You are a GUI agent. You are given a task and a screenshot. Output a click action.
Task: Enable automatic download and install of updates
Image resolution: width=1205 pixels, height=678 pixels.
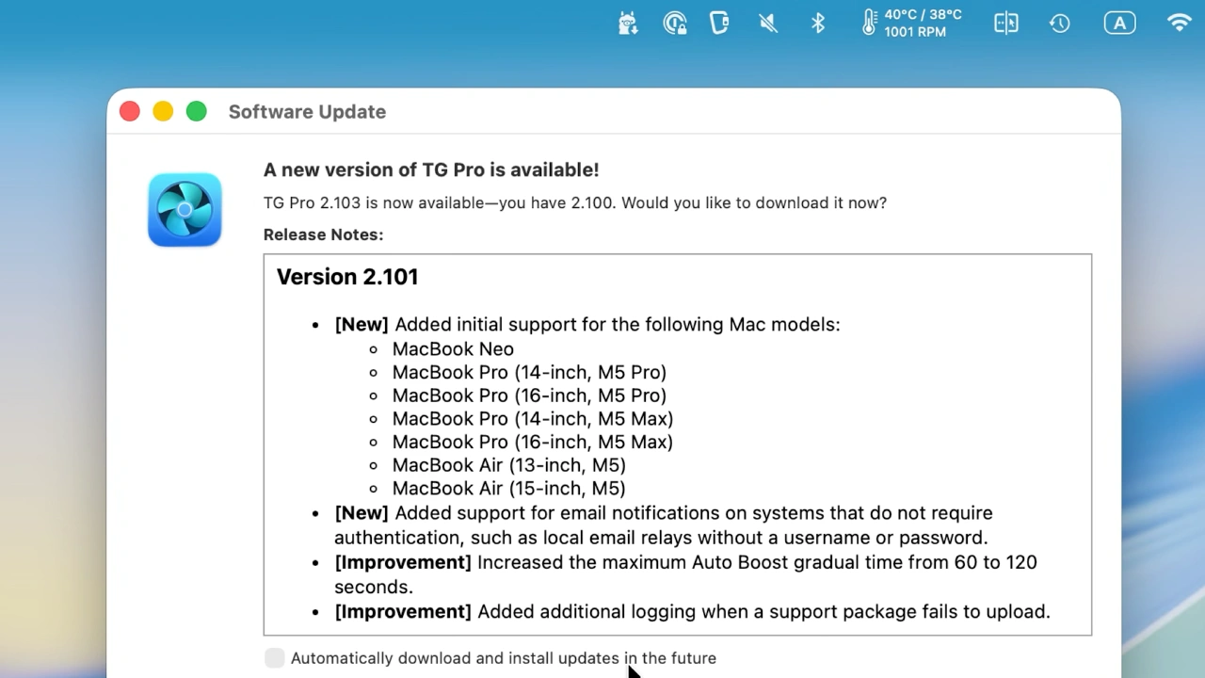tap(274, 657)
